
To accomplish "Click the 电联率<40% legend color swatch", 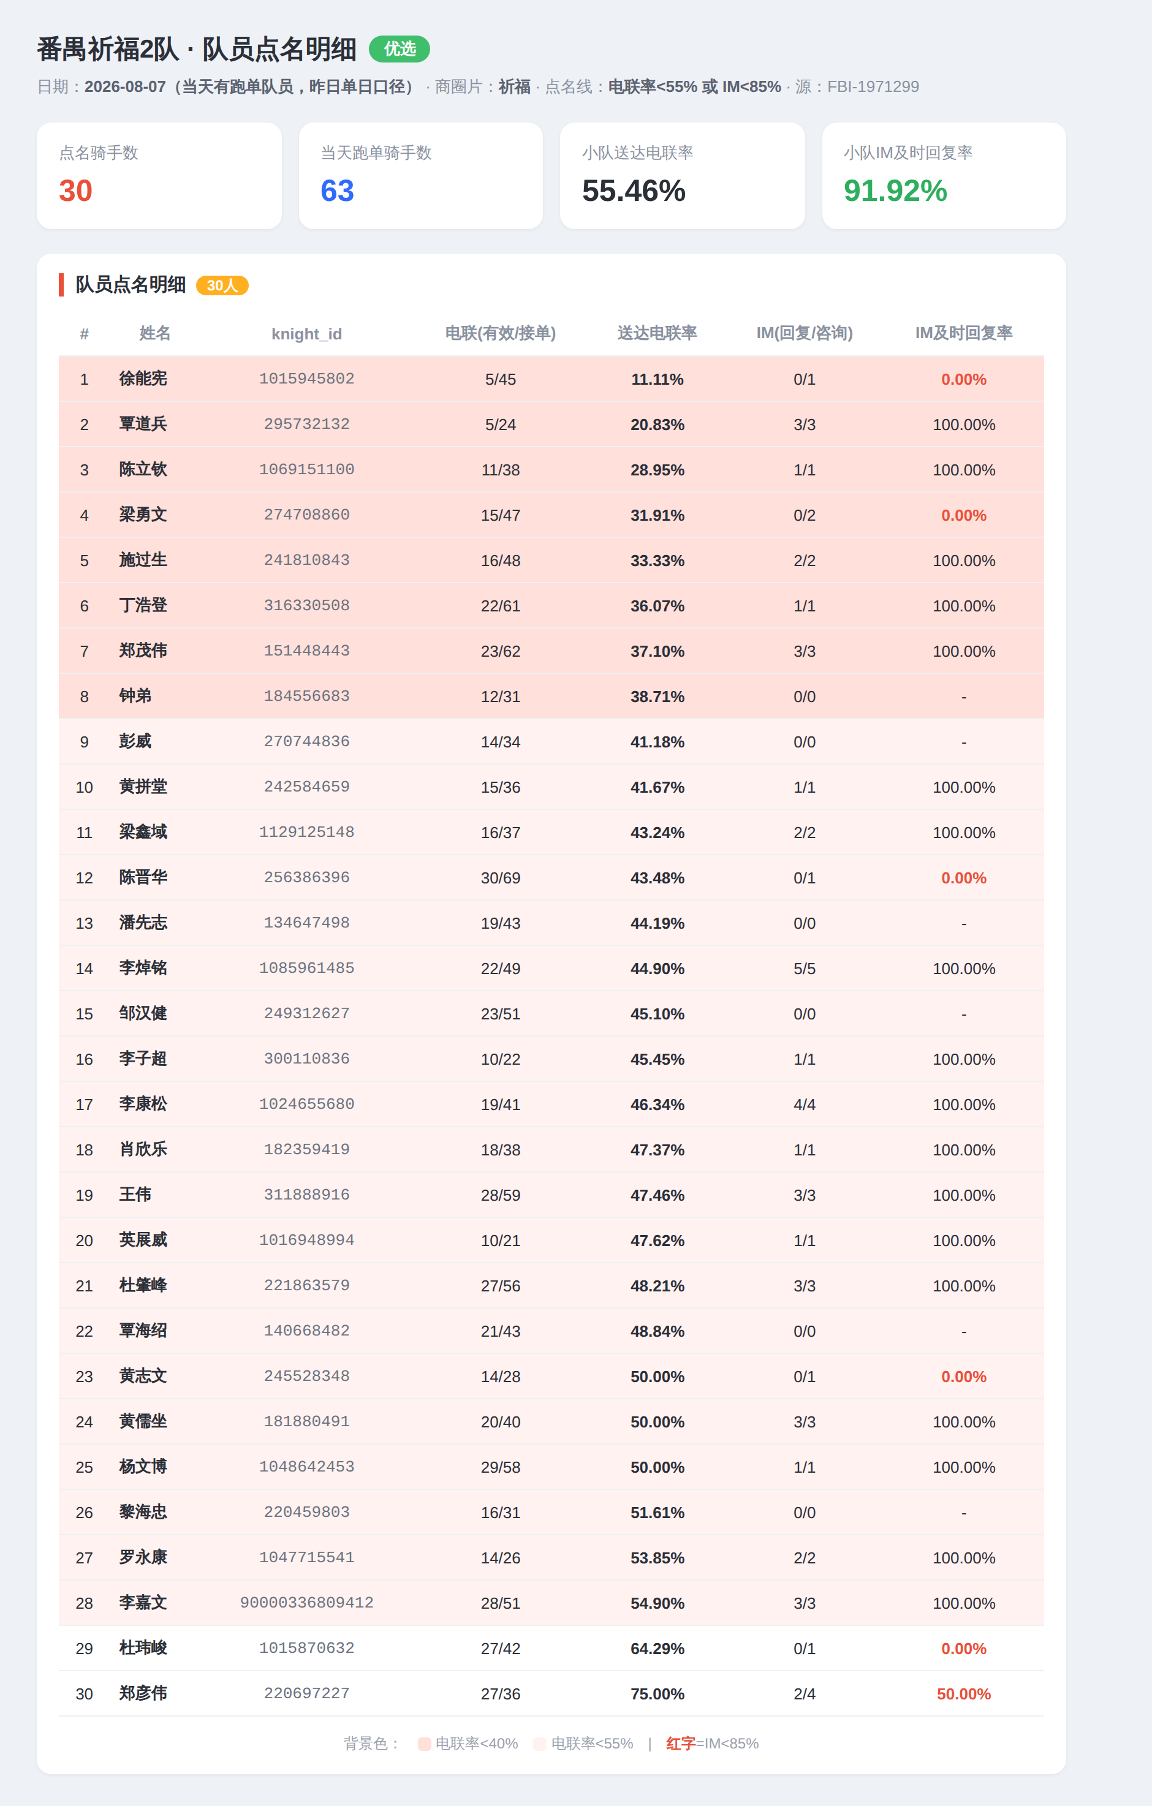I will (x=425, y=1744).
